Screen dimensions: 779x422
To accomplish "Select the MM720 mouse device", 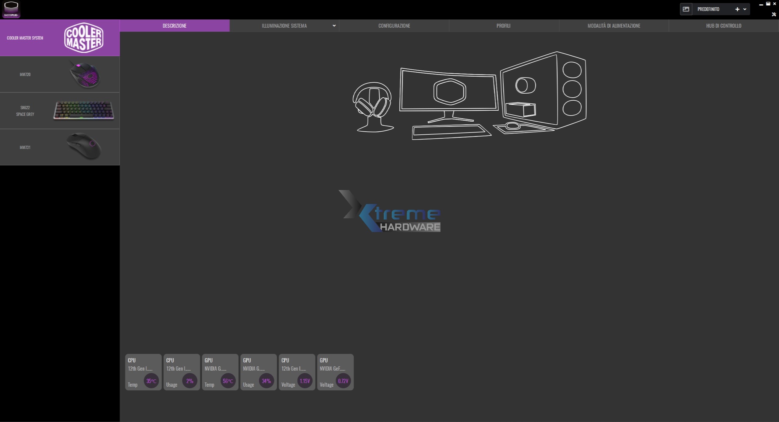I will (x=60, y=74).
